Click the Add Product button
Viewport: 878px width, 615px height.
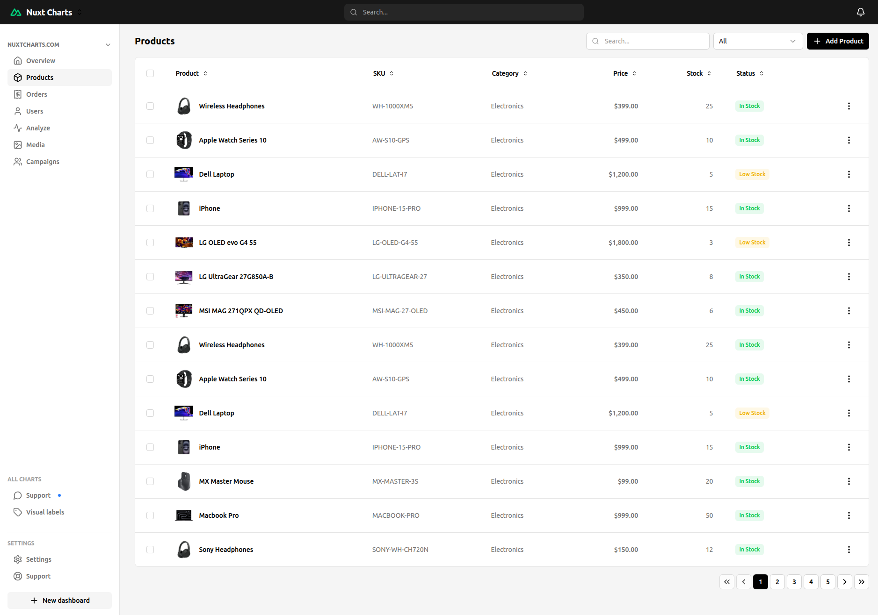(x=837, y=41)
